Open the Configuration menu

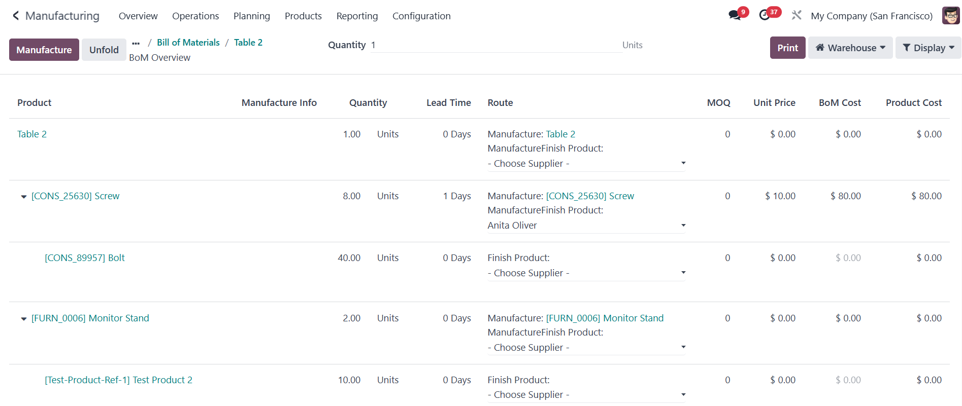[x=421, y=16]
